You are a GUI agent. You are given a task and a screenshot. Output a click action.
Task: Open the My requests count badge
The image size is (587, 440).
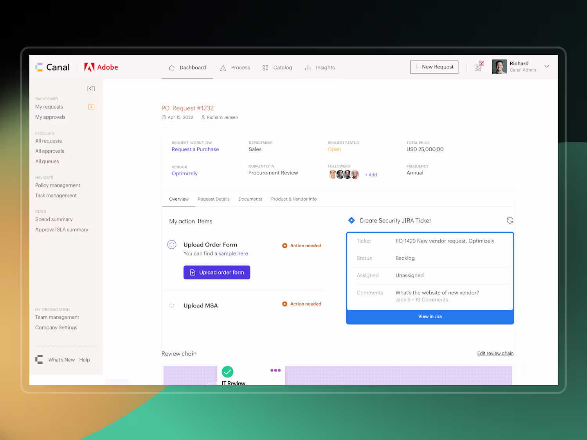coord(91,107)
